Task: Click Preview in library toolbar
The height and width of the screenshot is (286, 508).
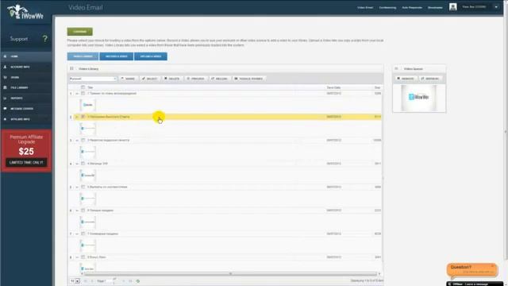Action: pos(195,79)
